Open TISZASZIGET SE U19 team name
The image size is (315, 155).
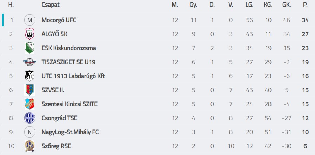68,62
